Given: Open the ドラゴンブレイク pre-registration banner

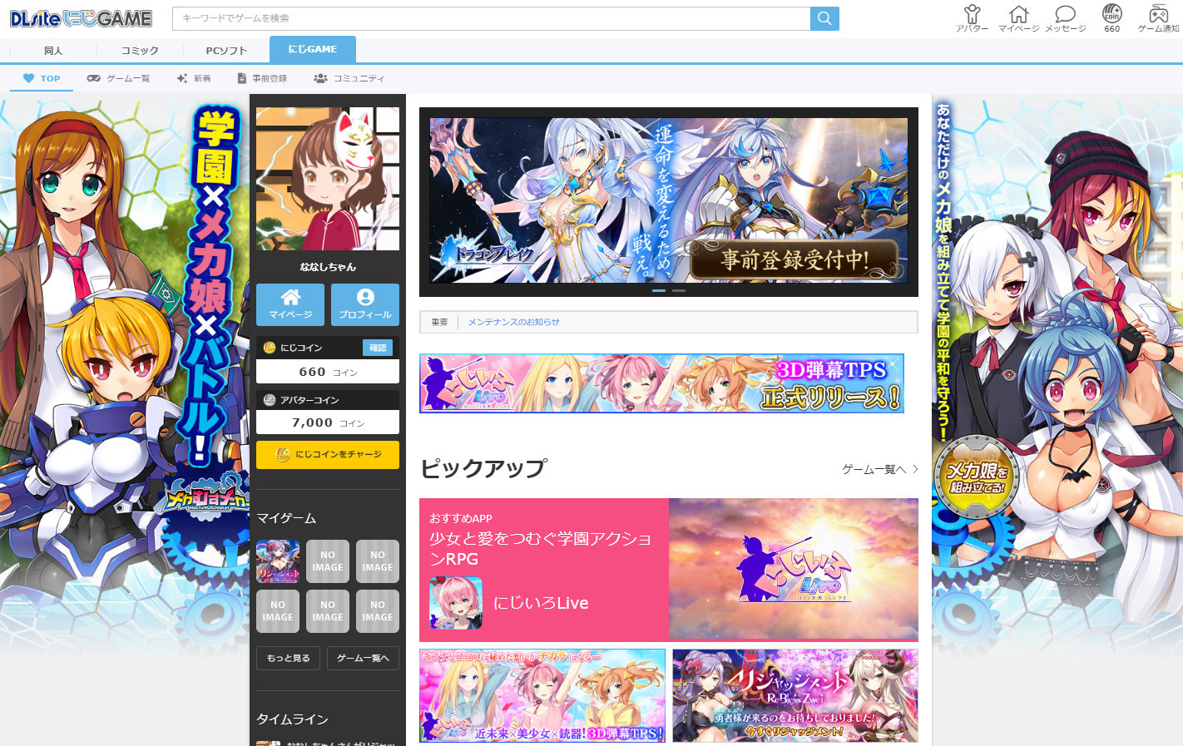Looking at the screenshot, I should click(669, 200).
